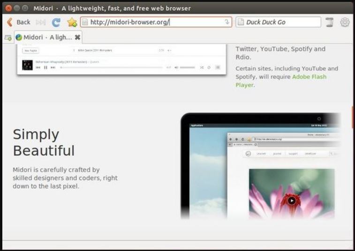This screenshot has width=355, height=251.
Task: Click the Duck Duck Go search field
Action: [x=278, y=22]
